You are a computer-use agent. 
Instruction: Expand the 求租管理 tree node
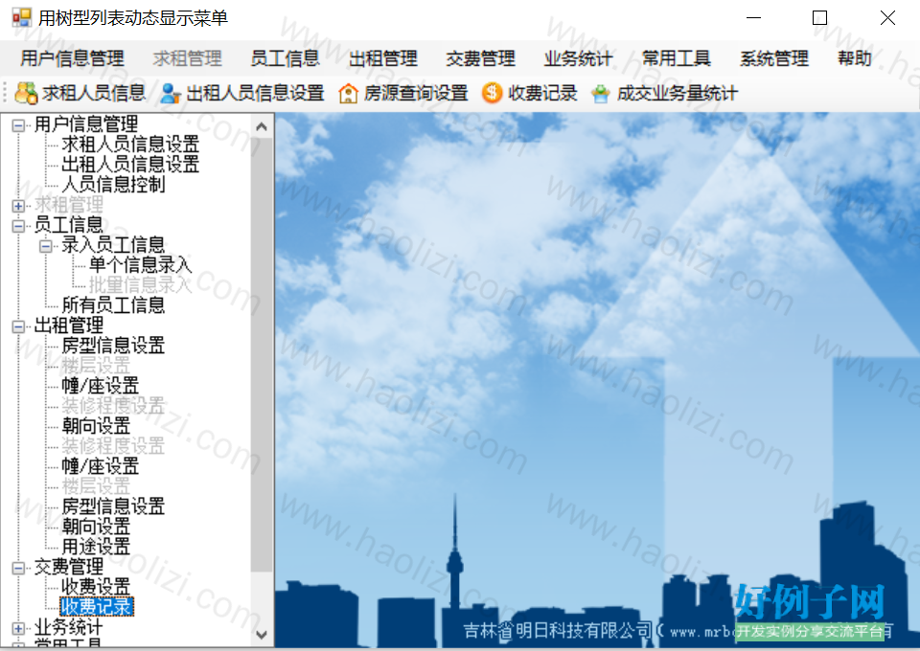tap(18, 206)
